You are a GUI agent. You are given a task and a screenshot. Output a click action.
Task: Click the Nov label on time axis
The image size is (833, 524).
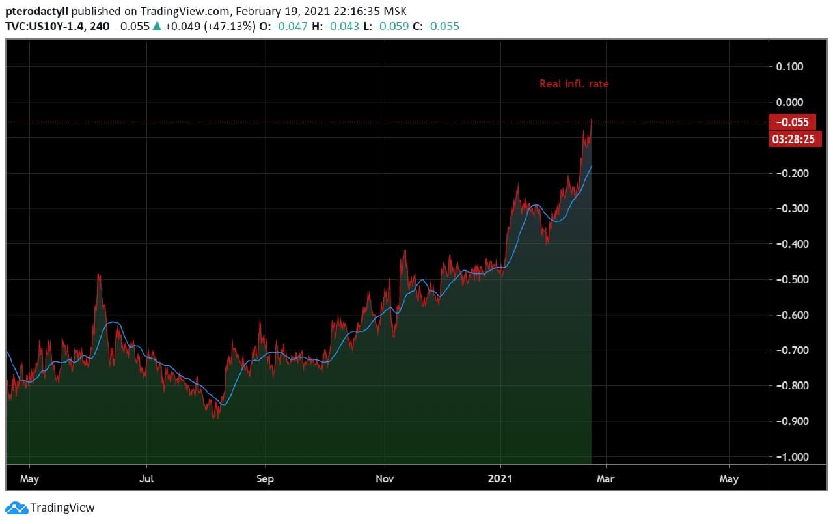click(385, 479)
